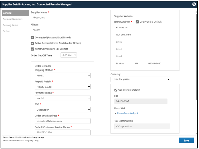This screenshot has width=199, height=149.
Task: Toggle Items/Services are Tax-Exempt checkbox
Action: [x=32, y=49]
